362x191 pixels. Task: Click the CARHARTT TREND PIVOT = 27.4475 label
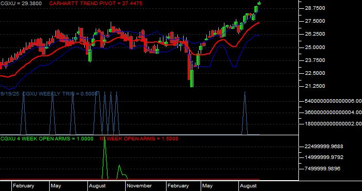pos(96,4)
